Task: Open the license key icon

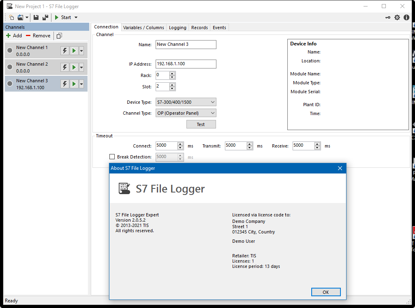Action: 388,17
